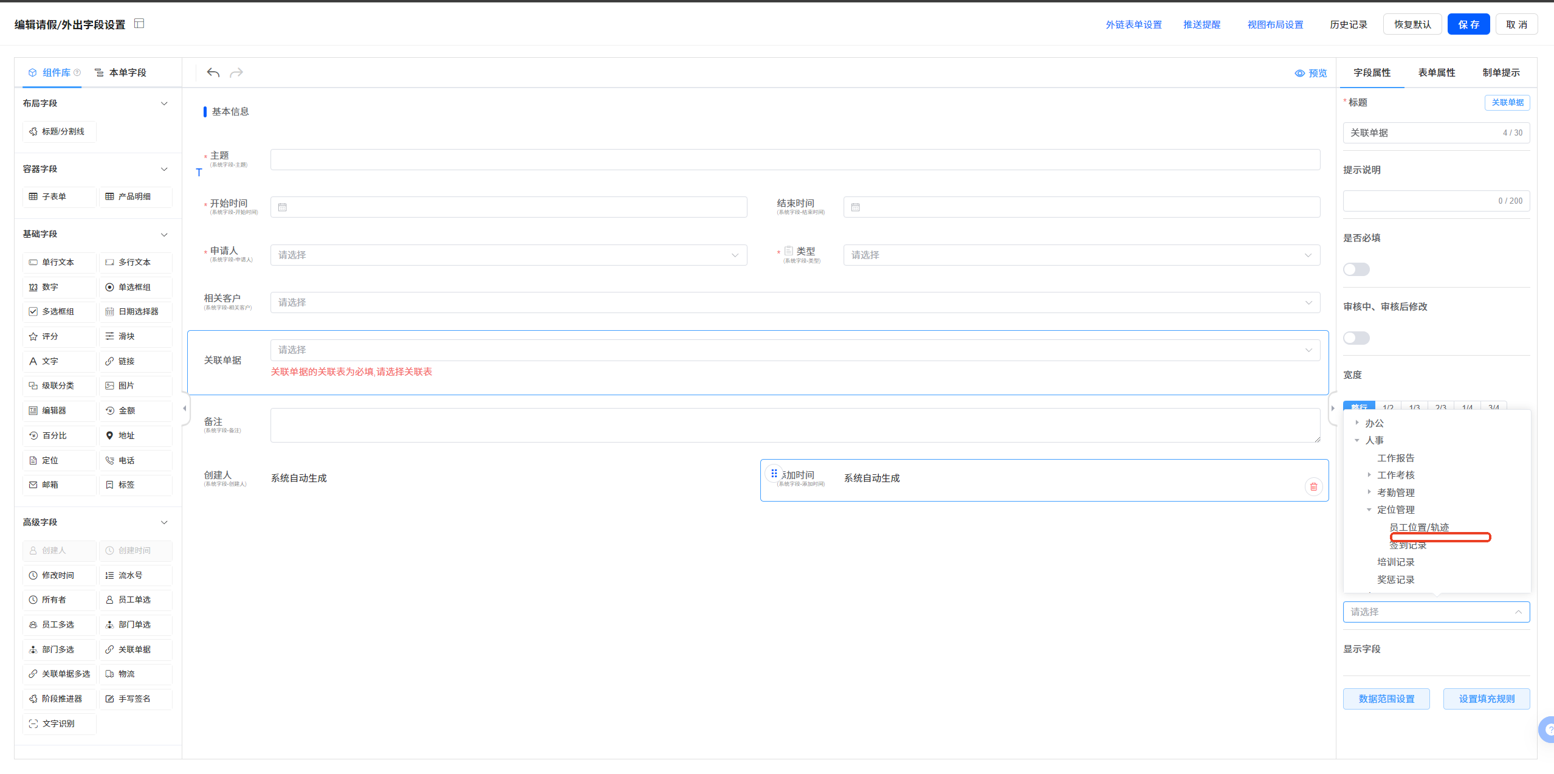The width and height of the screenshot is (1554, 774).
Task: Switch to the 本单字段 tab
Action: (121, 73)
